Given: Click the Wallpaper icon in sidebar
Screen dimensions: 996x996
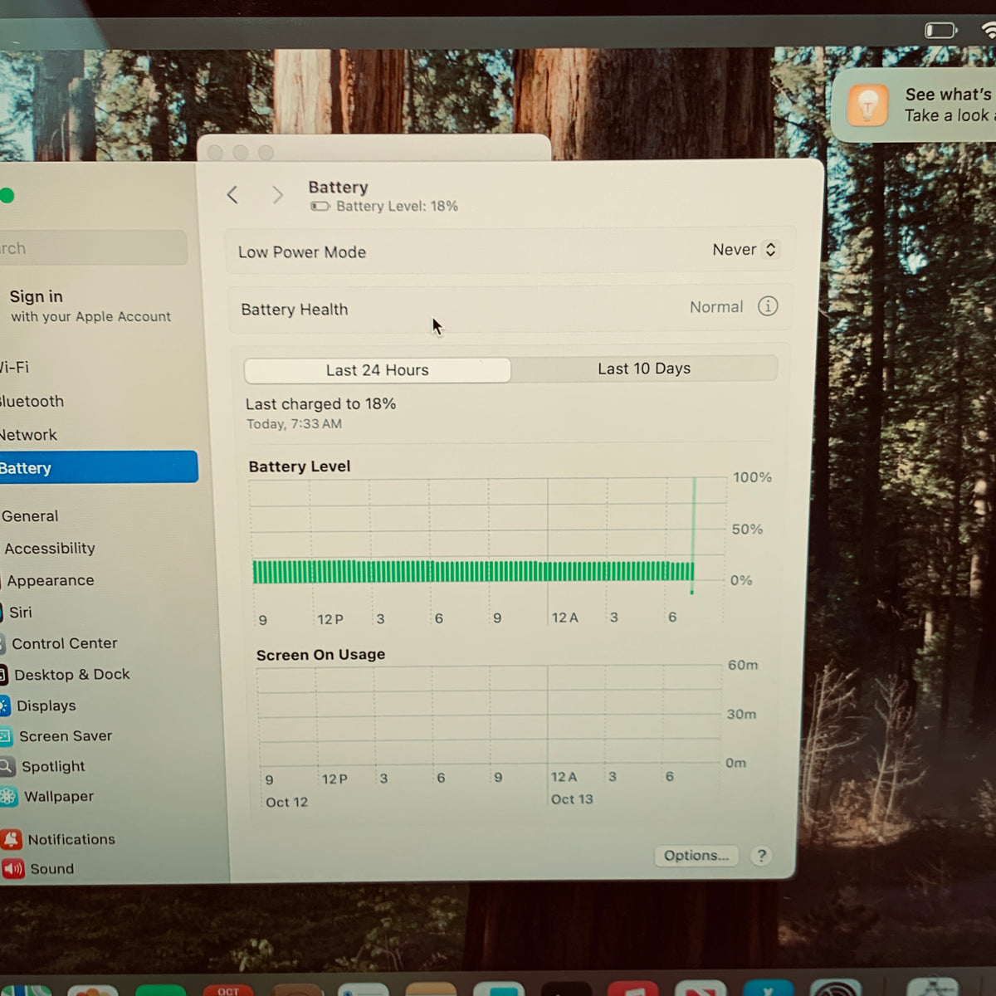Looking at the screenshot, I should (8, 797).
